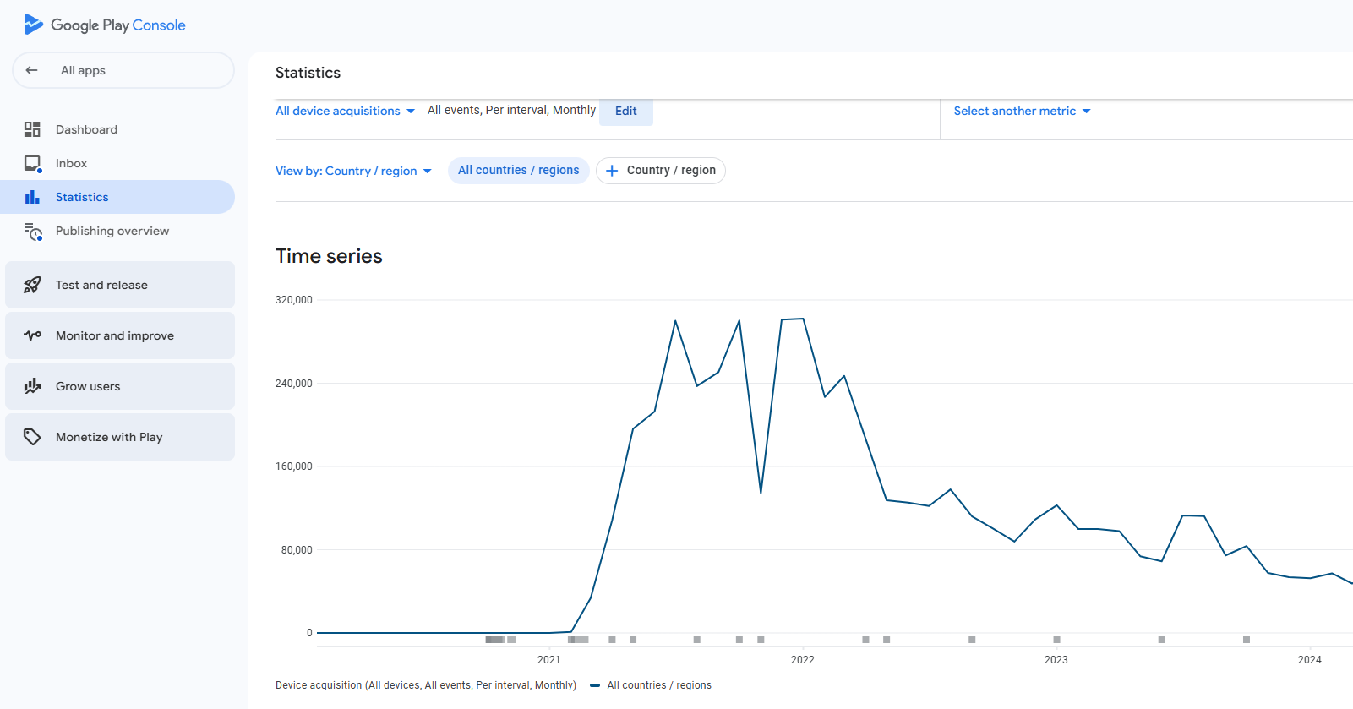Click the 2021 axis label
The image size is (1353, 709).
pos(548,660)
